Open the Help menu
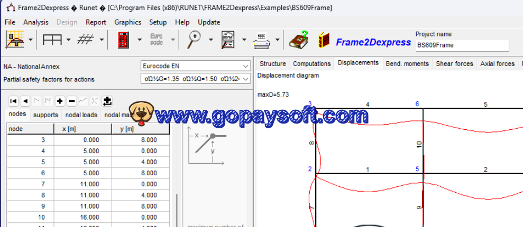Viewport: 523px width, 227px height. click(x=182, y=22)
